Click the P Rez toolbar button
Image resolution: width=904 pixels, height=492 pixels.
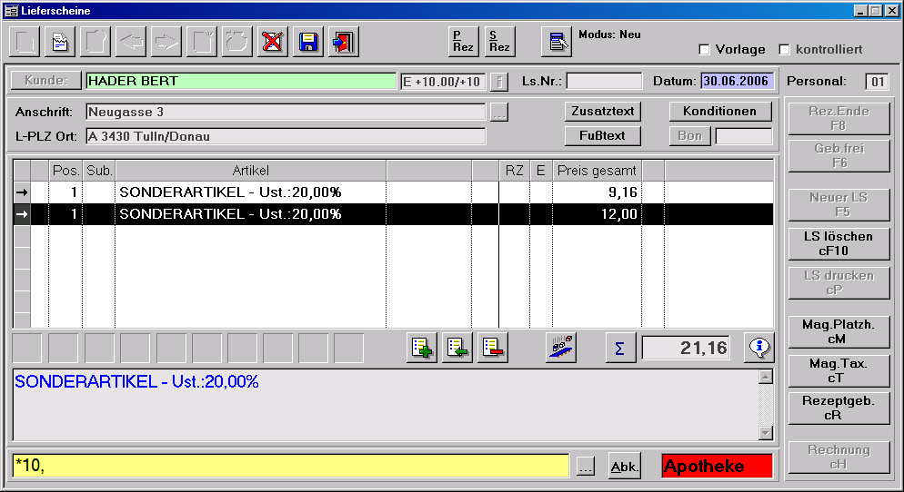pos(464,42)
